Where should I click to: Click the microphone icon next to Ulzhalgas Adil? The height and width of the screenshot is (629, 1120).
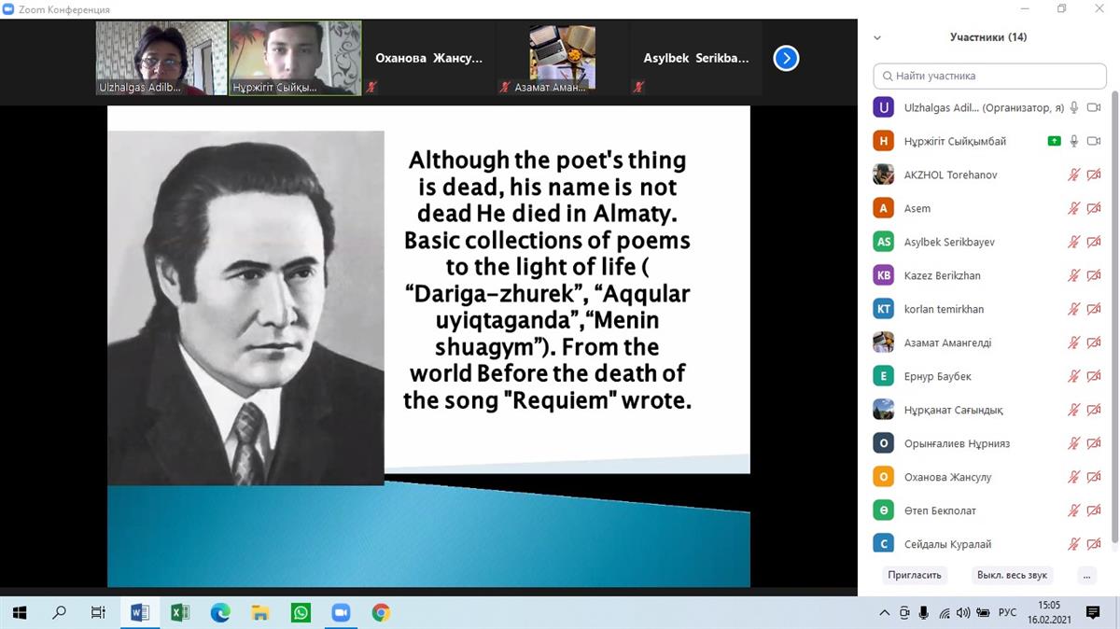click(1074, 108)
